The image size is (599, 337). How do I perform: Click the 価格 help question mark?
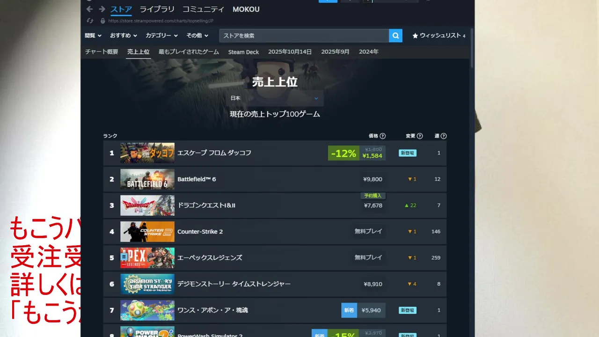tap(383, 136)
